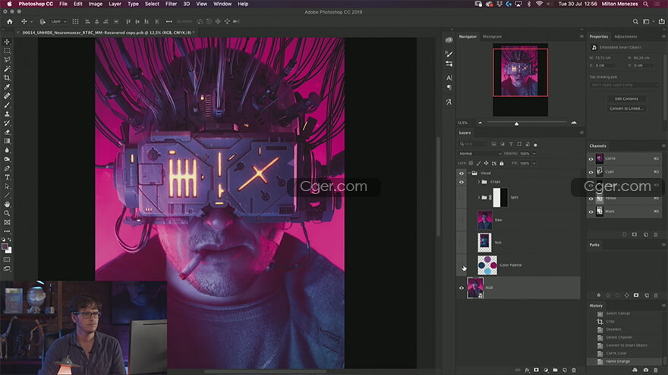
Task: Select Convert to Smart Object history state
Action: click(626, 345)
